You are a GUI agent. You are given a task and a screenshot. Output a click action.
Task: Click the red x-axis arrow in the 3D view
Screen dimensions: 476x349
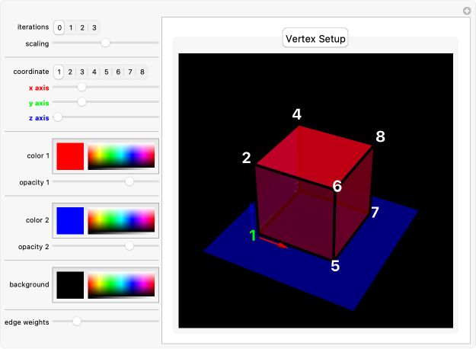[x=274, y=243]
